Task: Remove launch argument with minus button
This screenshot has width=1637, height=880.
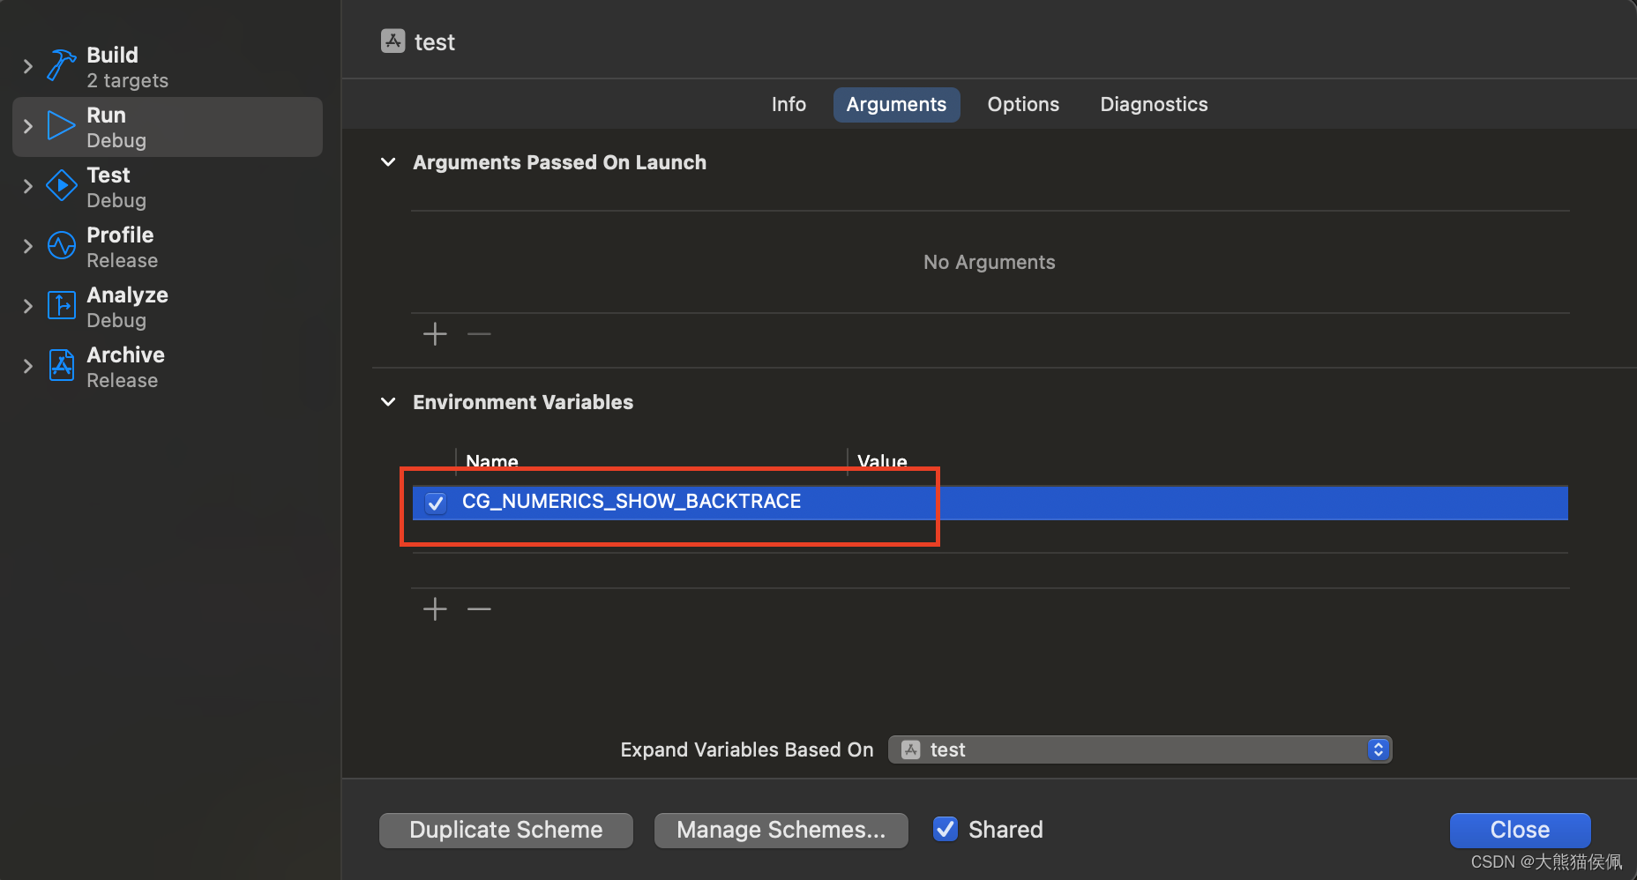Action: (x=479, y=334)
